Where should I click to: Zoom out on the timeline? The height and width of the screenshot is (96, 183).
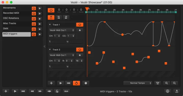174,83
